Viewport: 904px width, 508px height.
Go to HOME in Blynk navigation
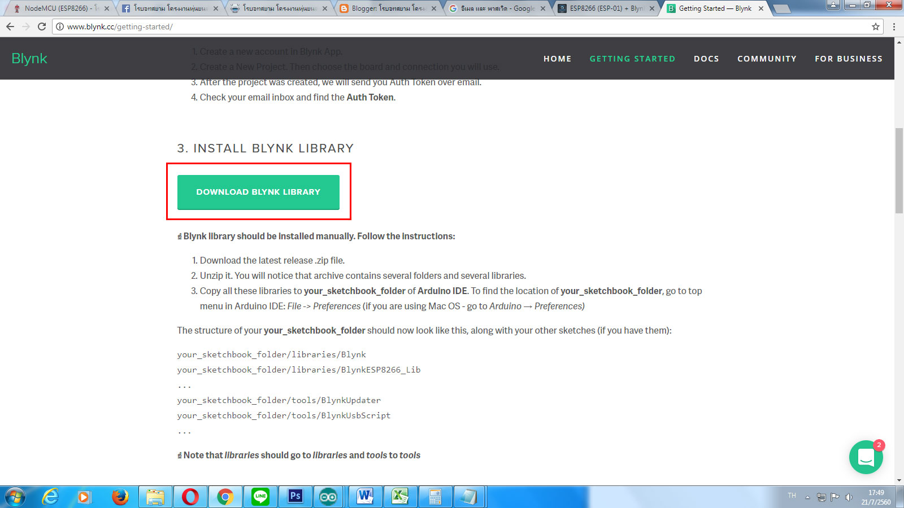tap(558, 59)
